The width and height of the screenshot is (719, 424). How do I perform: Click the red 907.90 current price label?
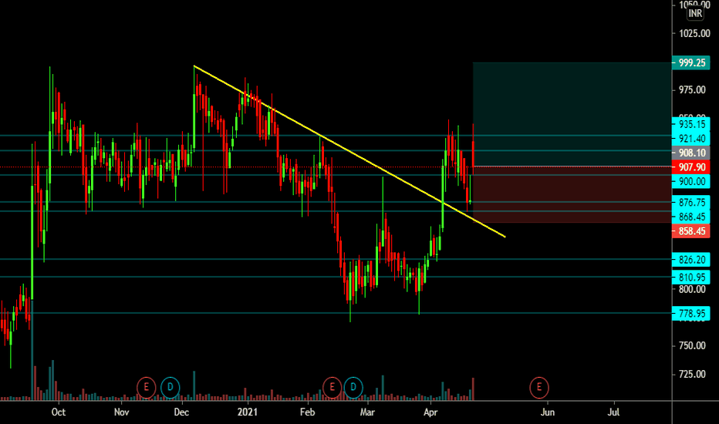pyautogui.click(x=691, y=167)
